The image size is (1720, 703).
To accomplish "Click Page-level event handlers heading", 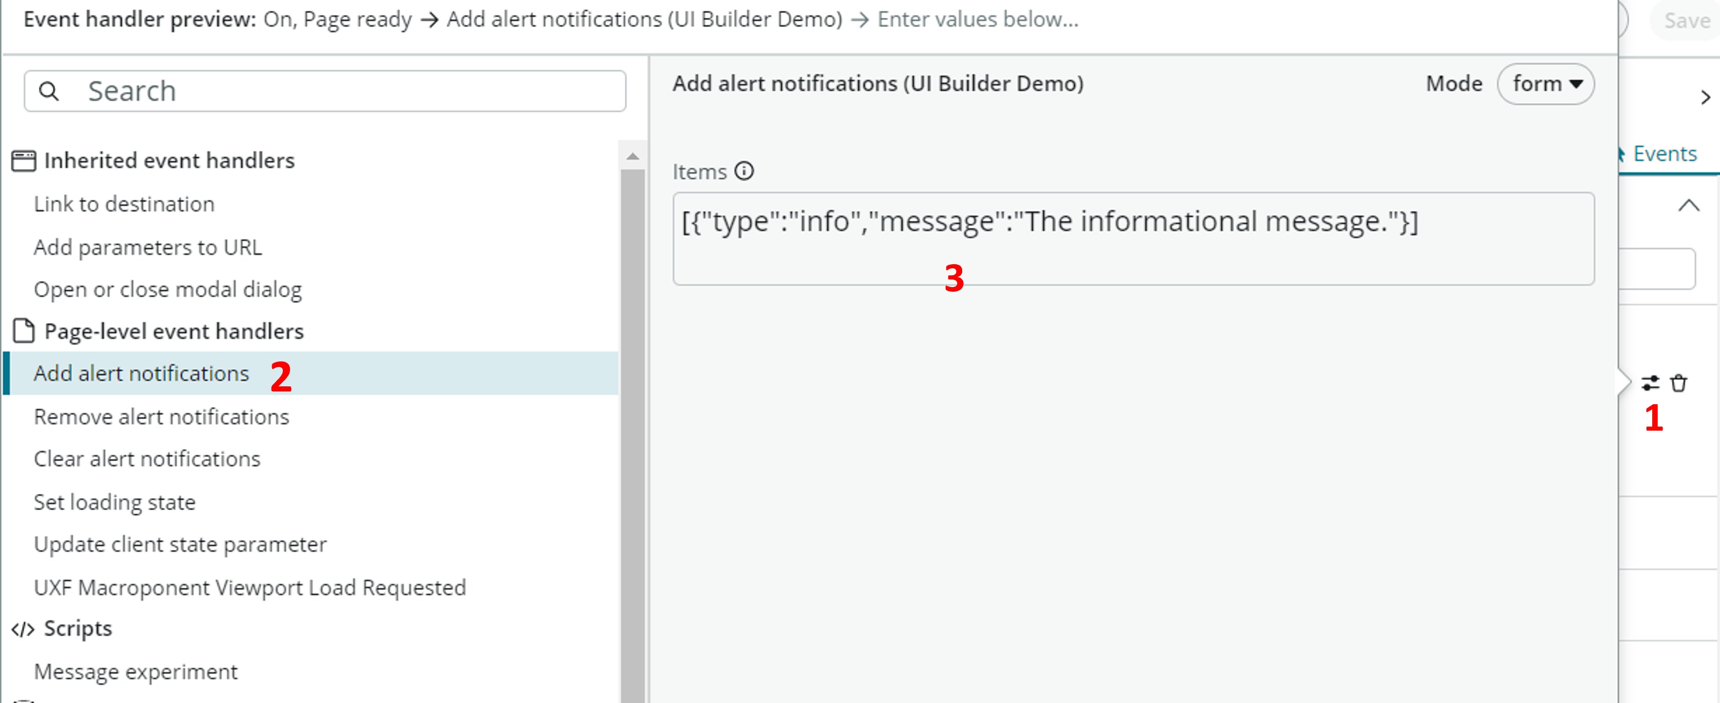I will [174, 331].
